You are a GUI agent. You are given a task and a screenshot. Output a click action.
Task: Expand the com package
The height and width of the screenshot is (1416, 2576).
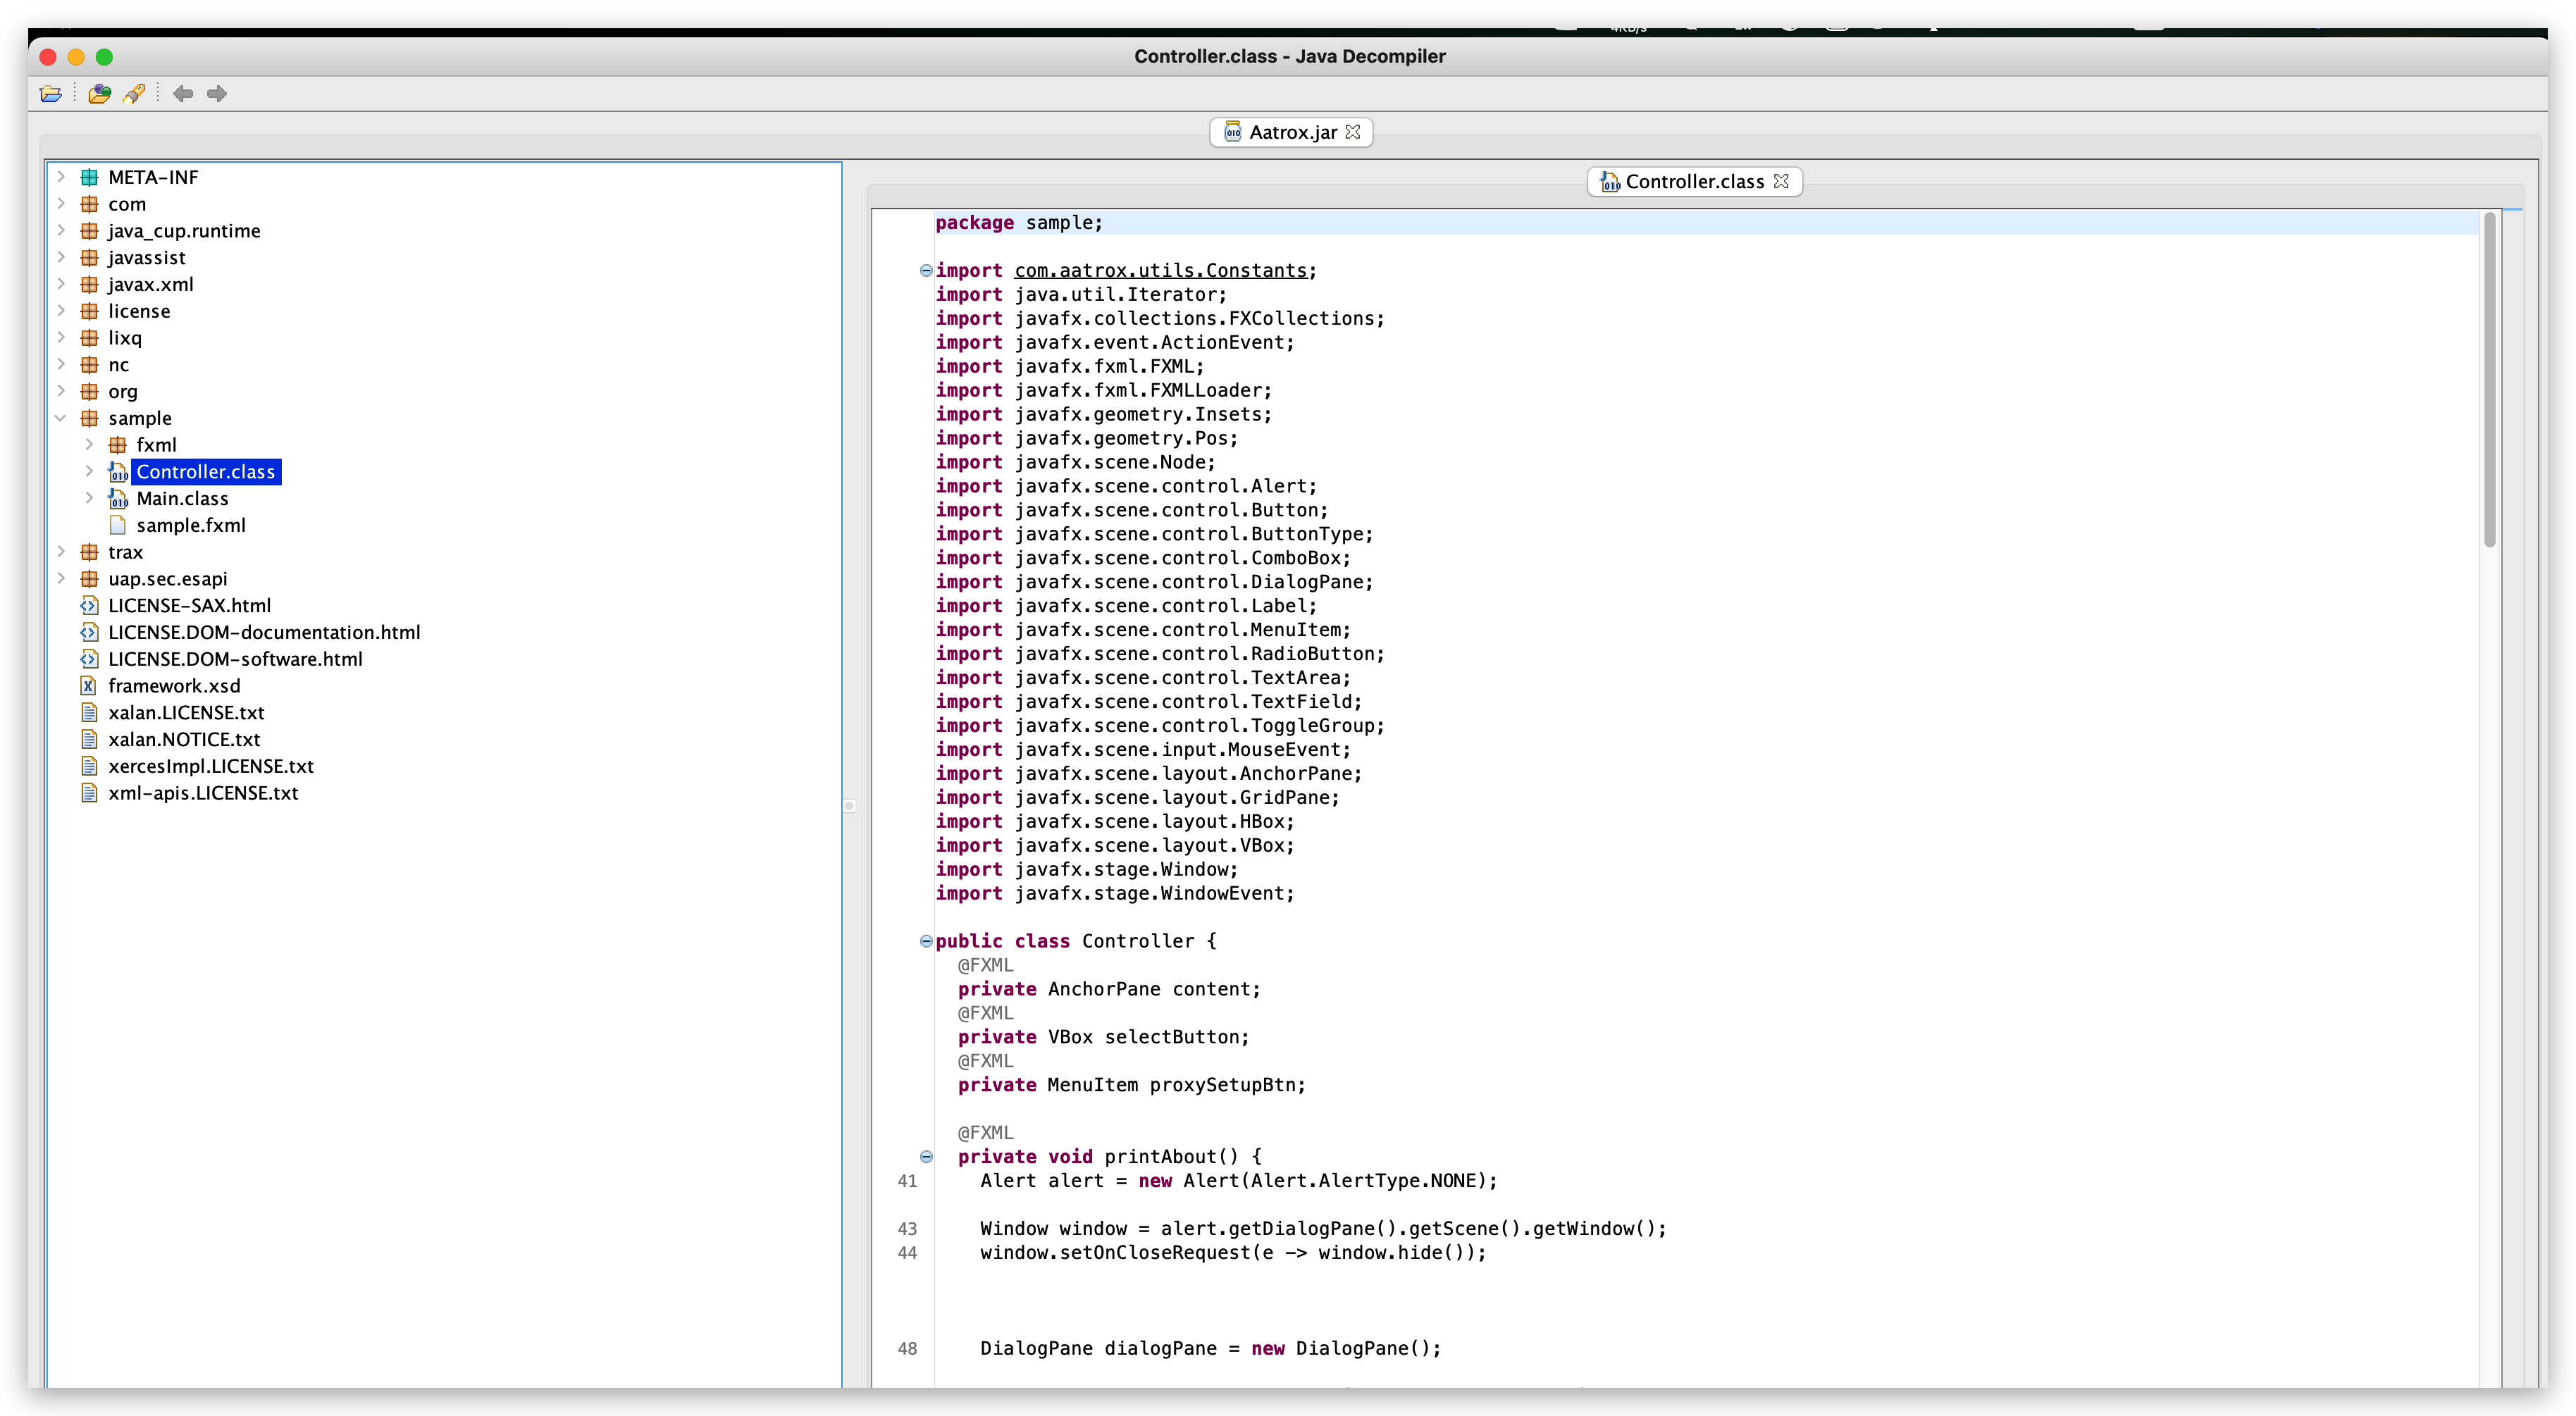(x=61, y=204)
